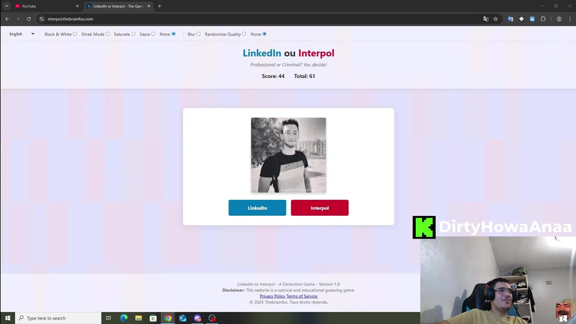Close the YouTube tab

(77, 6)
